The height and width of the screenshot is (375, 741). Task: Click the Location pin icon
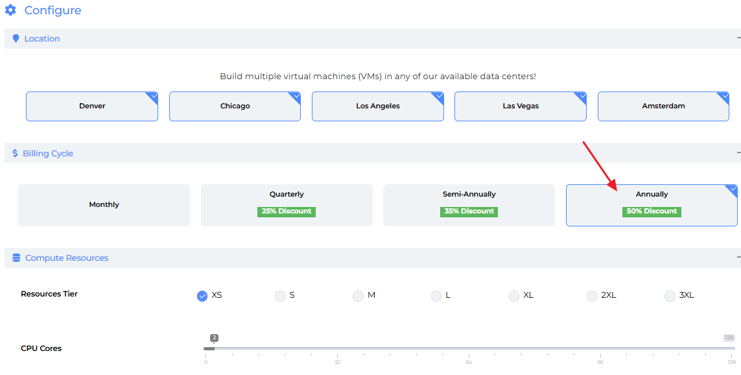tap(16, 39)
